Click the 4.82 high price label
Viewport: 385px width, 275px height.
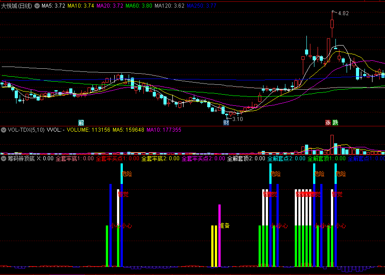point(343,13)
